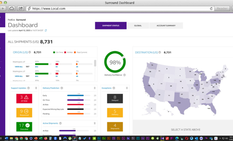Open the 3 At Risk card
The height and width of the screenshot is (141, 233).
point(24,99)
